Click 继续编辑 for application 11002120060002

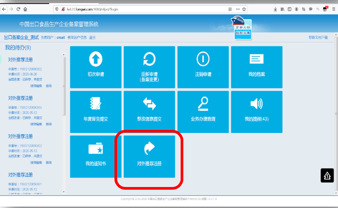(36, 86)
